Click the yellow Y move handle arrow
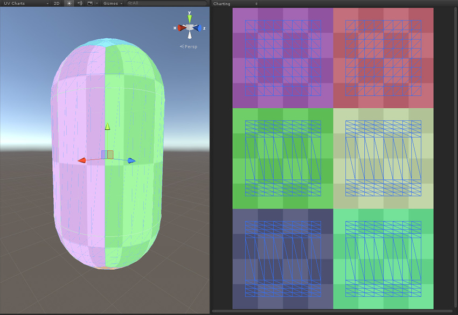The image size is (458, 315). (x=107, y=127)
